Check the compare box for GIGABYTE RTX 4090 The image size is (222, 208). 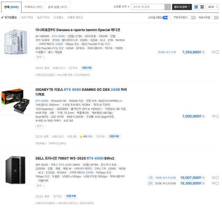pos(217,116)
